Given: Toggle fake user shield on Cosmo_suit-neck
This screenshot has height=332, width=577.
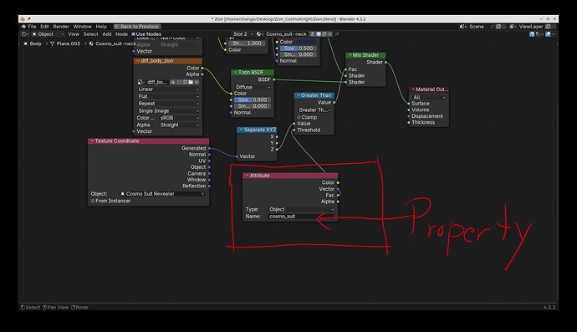Looking at the screenshot, I should click(319, 33).
